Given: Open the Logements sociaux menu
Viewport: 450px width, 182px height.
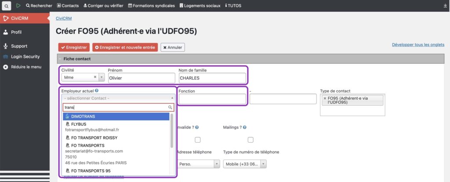Looking at the screenshot, I should 200,6.
